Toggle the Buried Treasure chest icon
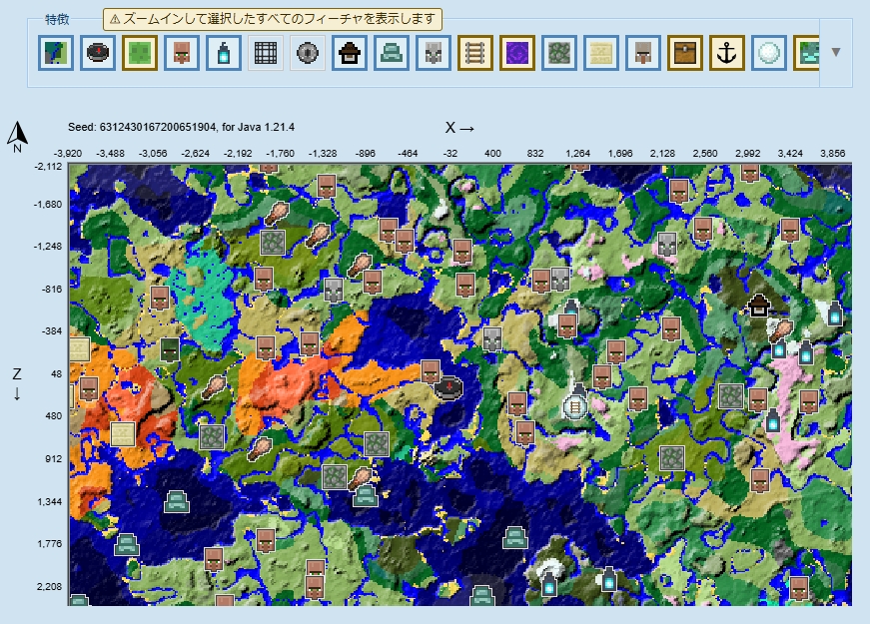Viewport: 870px width, 624px height. (684, 53)
